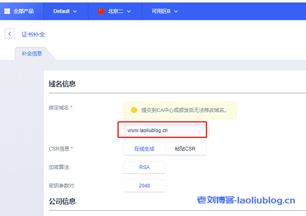Click the chevron arrow next to 北京二
Image resolution: width=306 pixels, height=216 pixels.
point(129,11)
